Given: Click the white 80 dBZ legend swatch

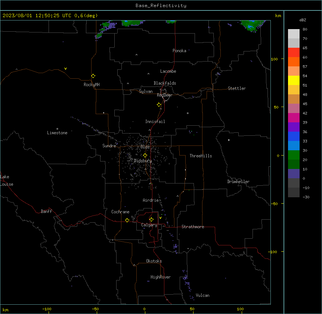Looking at the screenshot, I should [294, 34].
